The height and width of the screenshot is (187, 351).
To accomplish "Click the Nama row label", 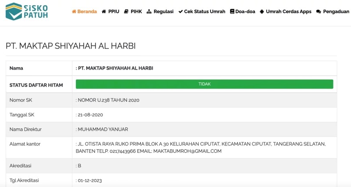I will coord(16,68).
